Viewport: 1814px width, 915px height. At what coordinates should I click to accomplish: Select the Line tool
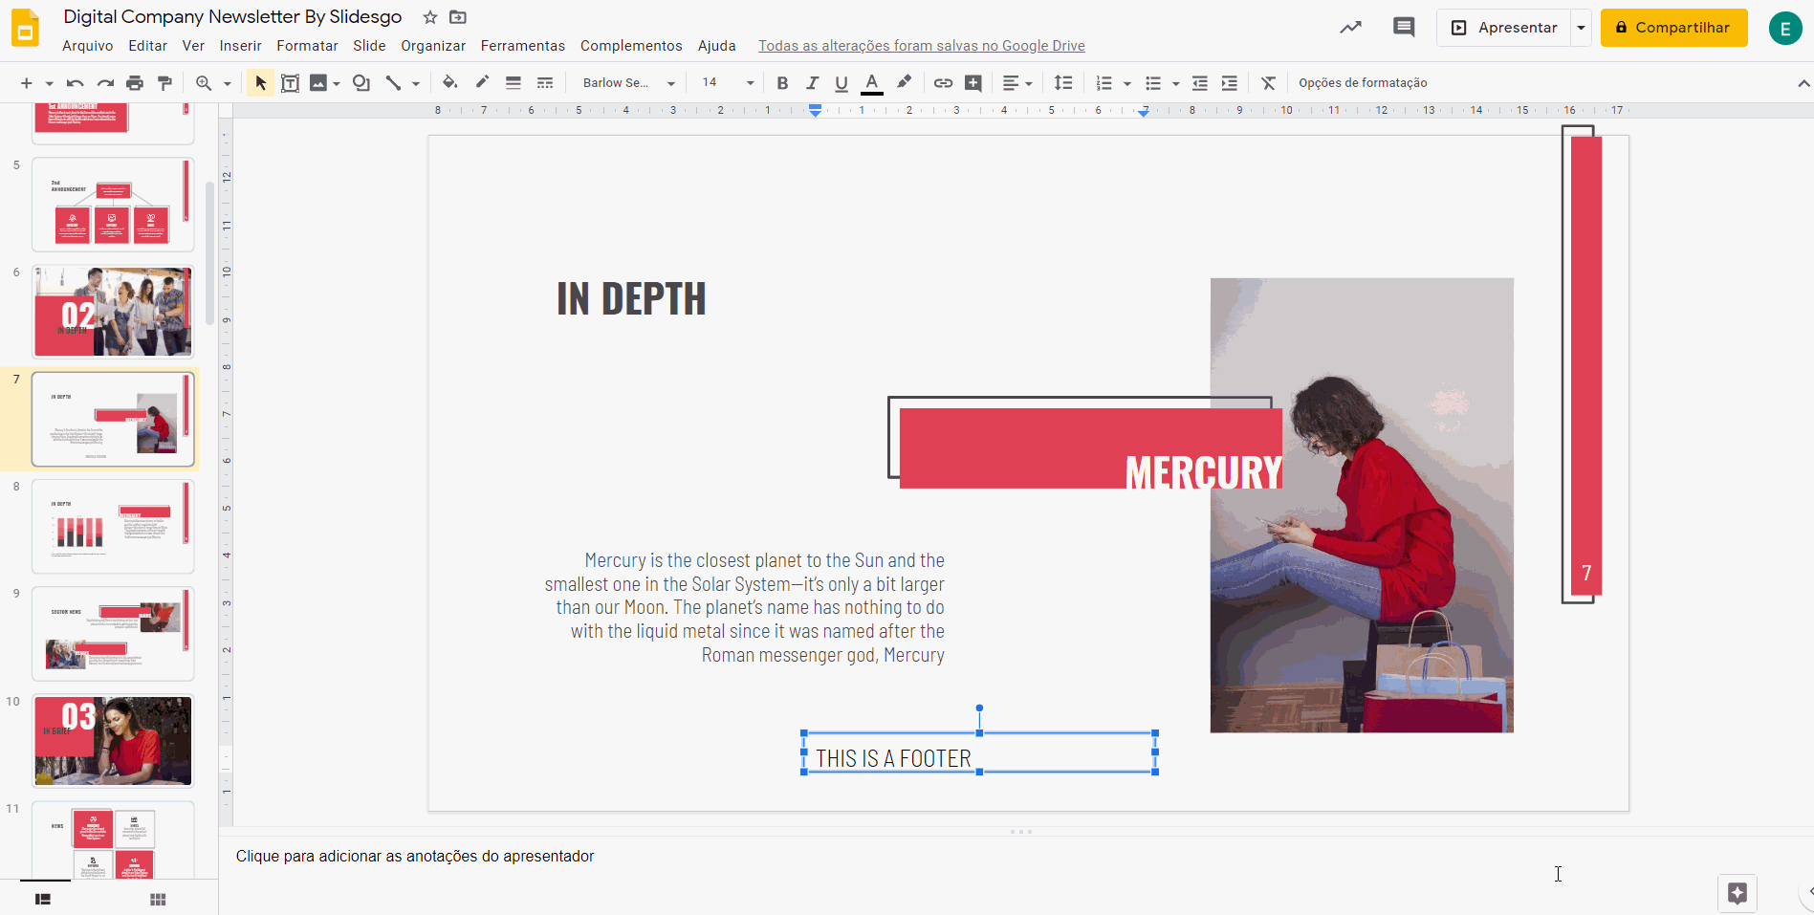pyautogui.click(x=393, y=83)
